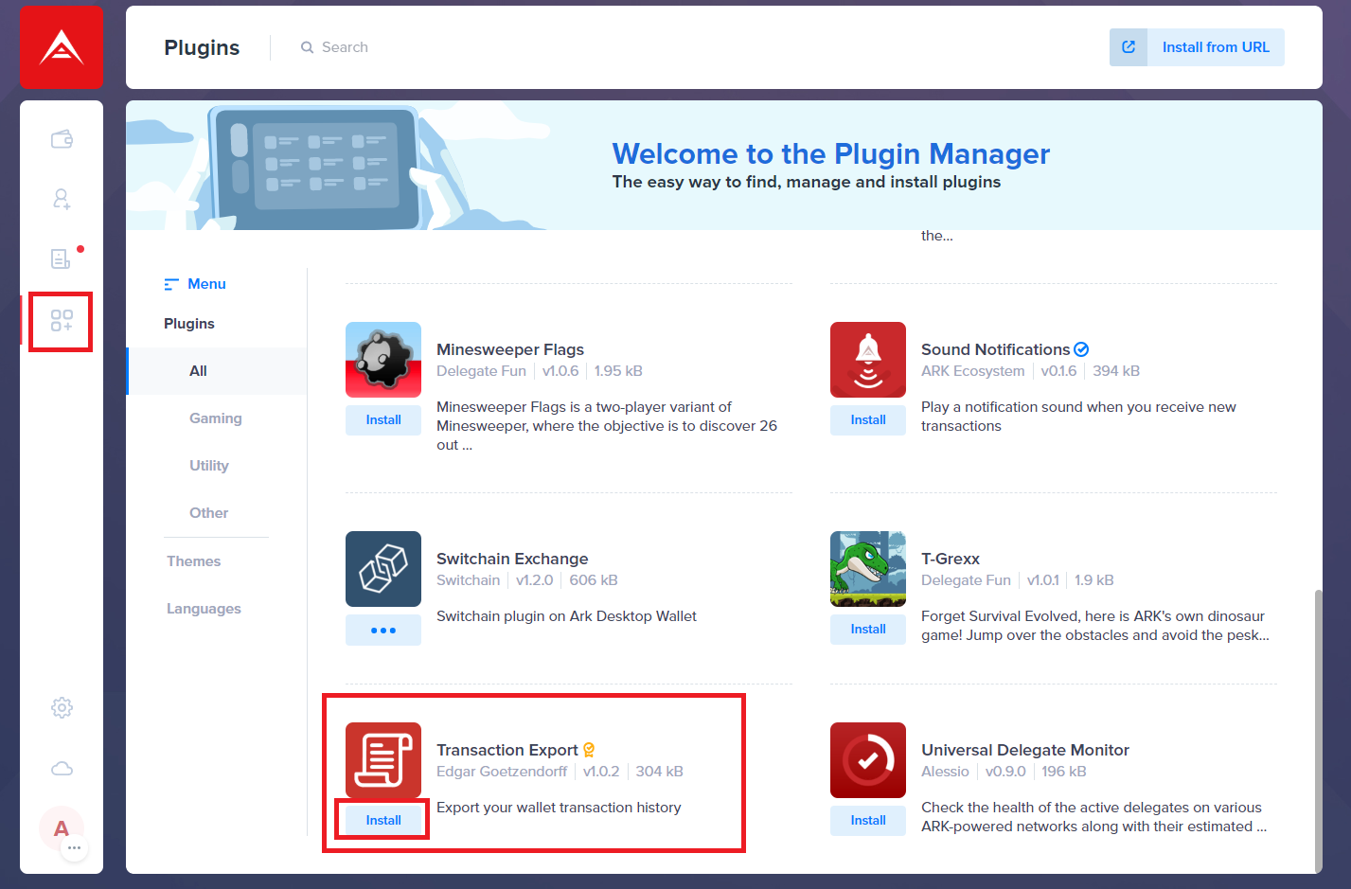Click version 'v1.0.6' of Minesweeper Flags
This screenshot has height=889, width=1351.
tap(560, 371)
